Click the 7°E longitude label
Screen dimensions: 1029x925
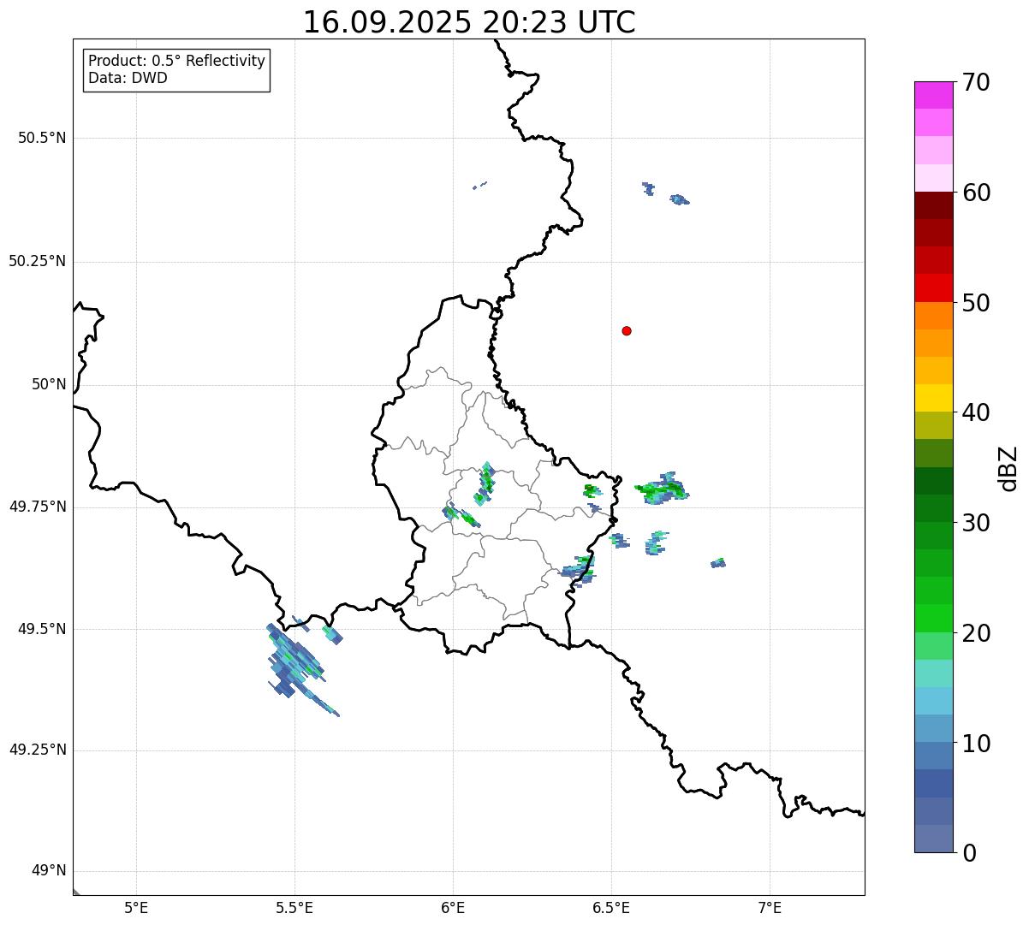pyautogui.click(x=770, y=908)
